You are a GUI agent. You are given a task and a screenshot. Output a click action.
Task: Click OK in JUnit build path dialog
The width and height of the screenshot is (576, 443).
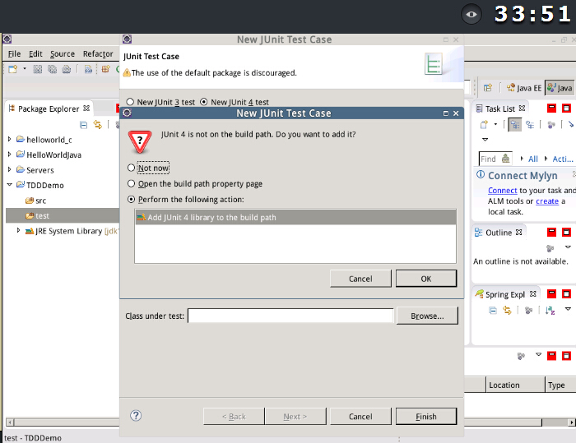click(x=426, y=279)
